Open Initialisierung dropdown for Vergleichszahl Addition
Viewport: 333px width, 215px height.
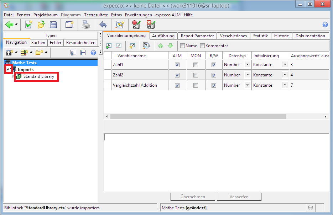[285, 85]
